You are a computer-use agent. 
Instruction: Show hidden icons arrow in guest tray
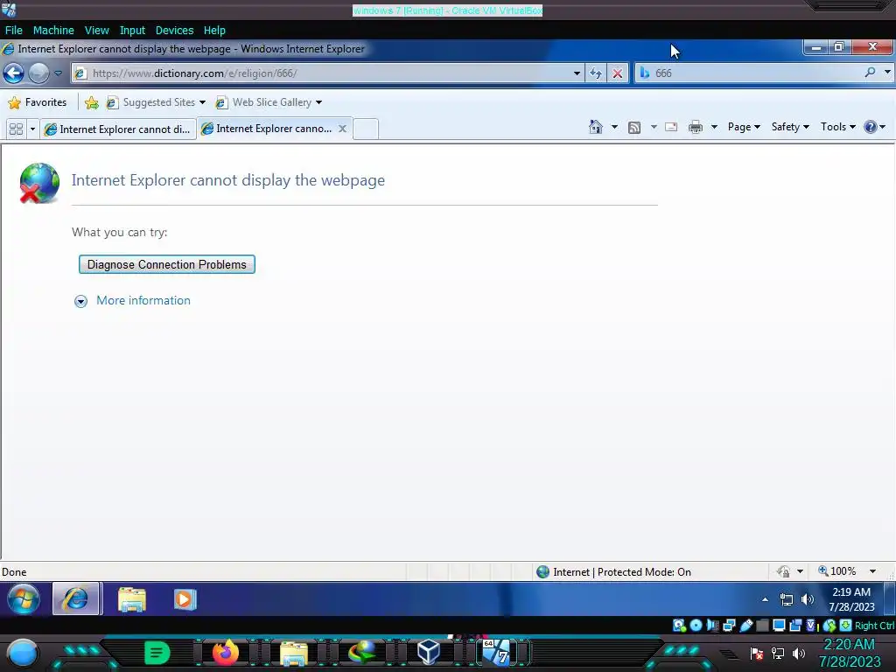click(765, 599)
